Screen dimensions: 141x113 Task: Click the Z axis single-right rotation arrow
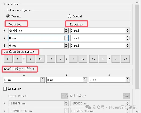pyautogui.click(x=116, y=59)
